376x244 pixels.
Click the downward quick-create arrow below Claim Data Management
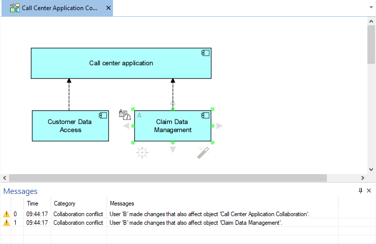(173, 150)
